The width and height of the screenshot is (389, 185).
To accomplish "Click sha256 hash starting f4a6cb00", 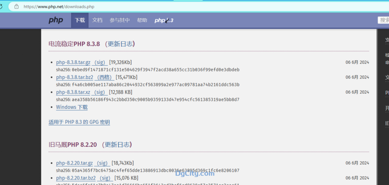I will 155,85.
